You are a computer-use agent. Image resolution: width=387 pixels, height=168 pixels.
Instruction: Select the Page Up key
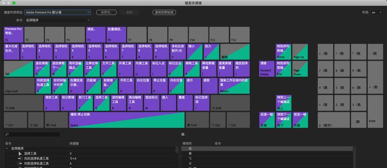(x=300, y=52)
